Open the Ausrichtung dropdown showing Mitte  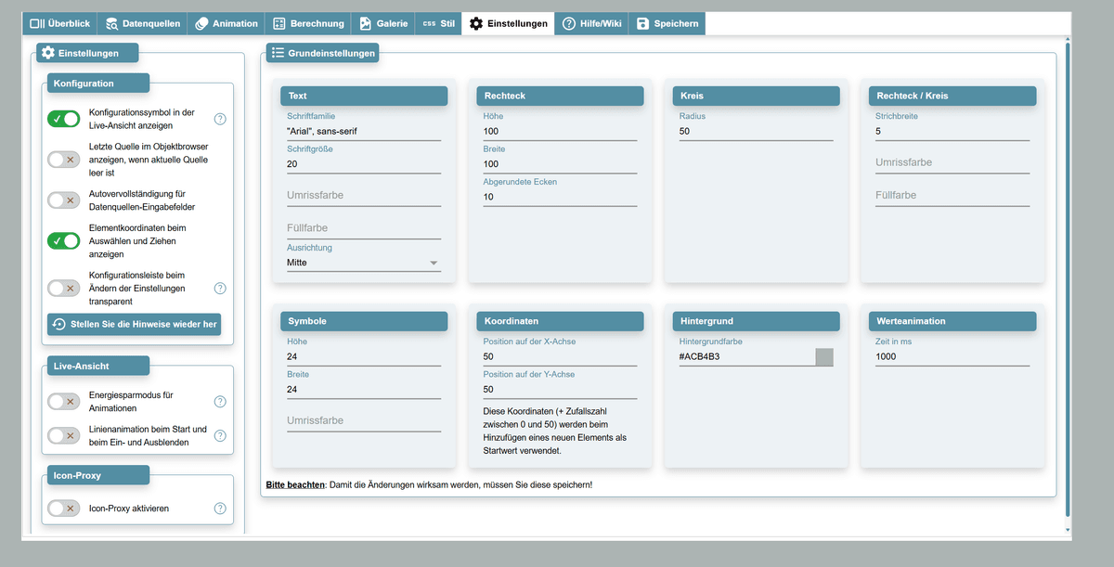364,263
